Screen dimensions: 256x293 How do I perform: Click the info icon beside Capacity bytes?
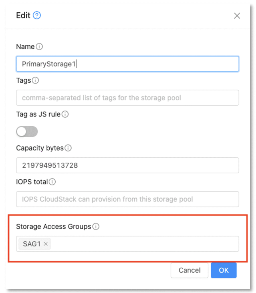click(x=68, y=148)
